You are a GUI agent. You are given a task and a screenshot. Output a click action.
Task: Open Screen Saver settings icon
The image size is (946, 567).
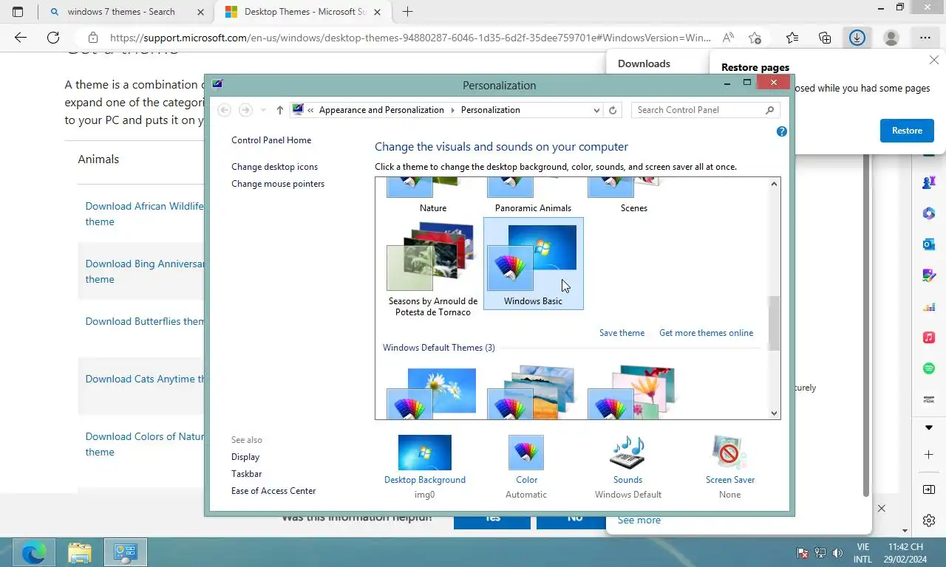point(729,453)
